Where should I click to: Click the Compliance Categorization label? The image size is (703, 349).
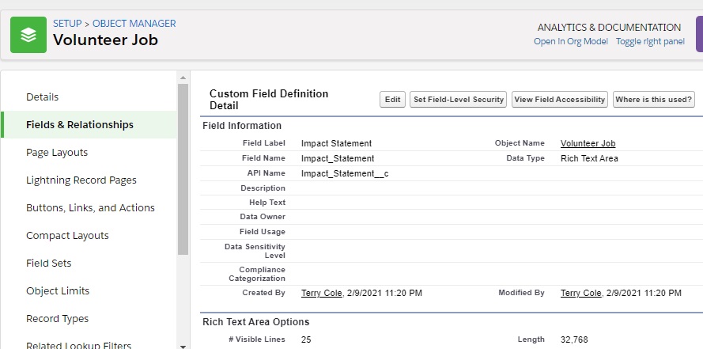[x=257, y=274]
